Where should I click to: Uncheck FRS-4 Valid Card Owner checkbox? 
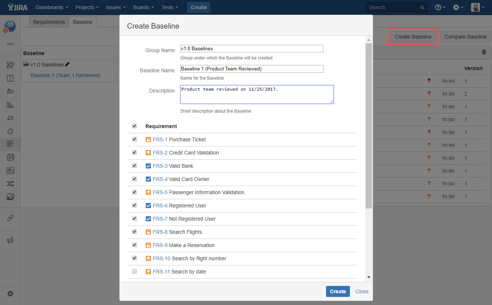134,179
